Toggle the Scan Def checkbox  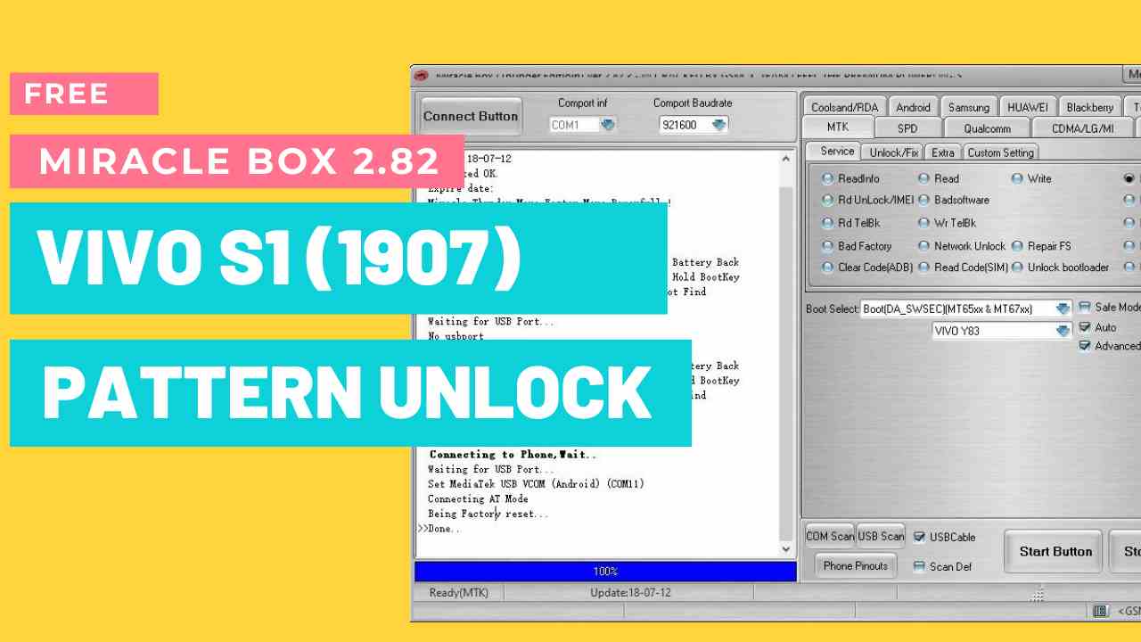coord(919,566)
